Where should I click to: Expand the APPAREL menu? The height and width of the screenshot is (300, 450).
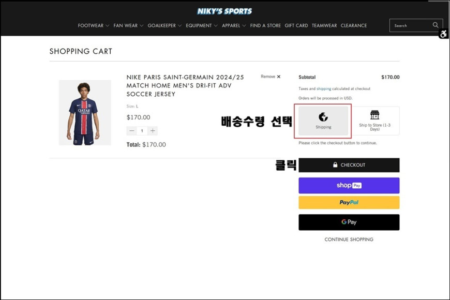pos(234,25)
